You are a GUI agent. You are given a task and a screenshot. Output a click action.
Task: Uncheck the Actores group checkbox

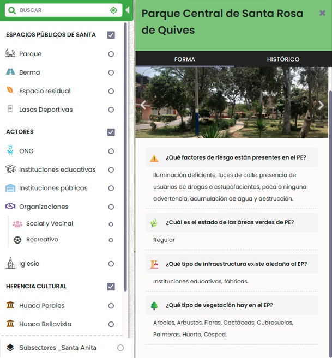pyautogui.click(x=111, y=132)
